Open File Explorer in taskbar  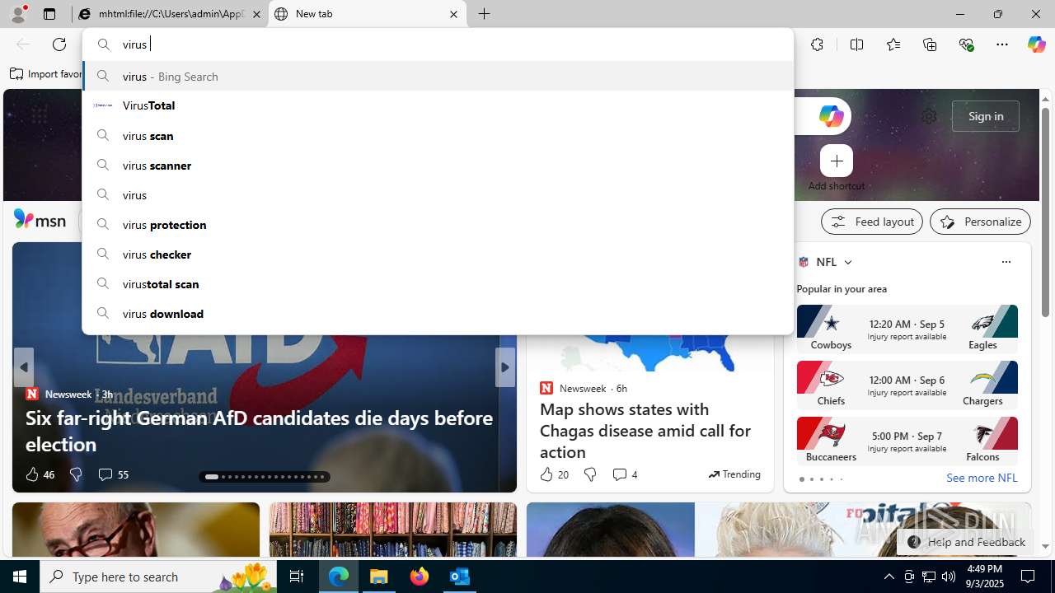pyautogui.click(x=379, y=577)
